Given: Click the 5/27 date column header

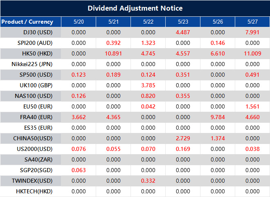Looking at the screenshot, I should click(252, 22).
